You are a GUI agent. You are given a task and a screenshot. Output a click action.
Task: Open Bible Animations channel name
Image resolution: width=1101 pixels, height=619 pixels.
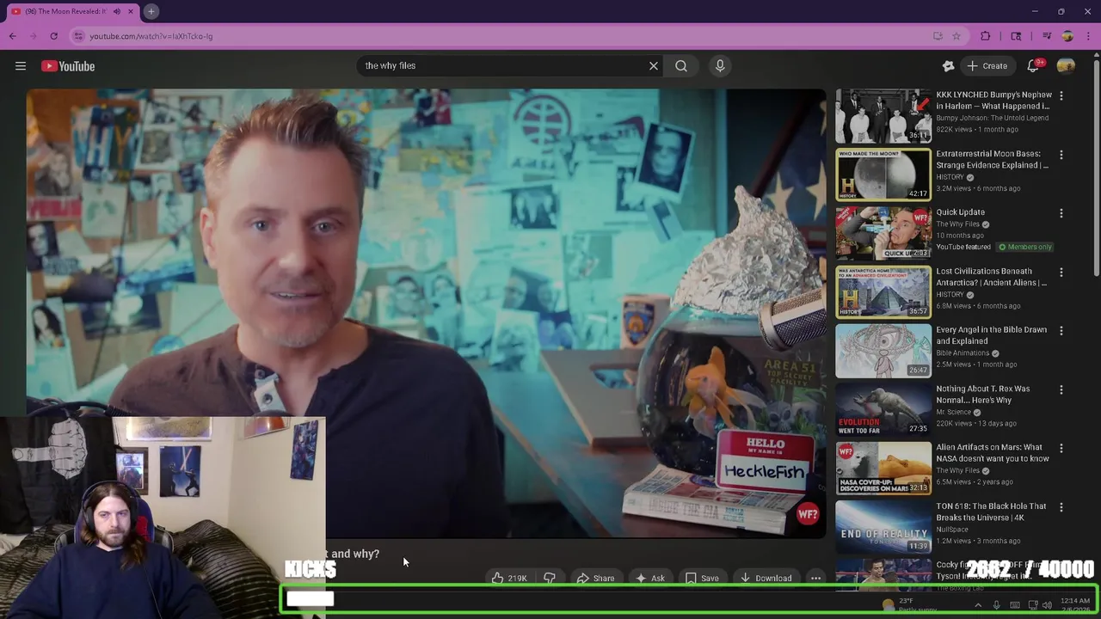point(963,353)
